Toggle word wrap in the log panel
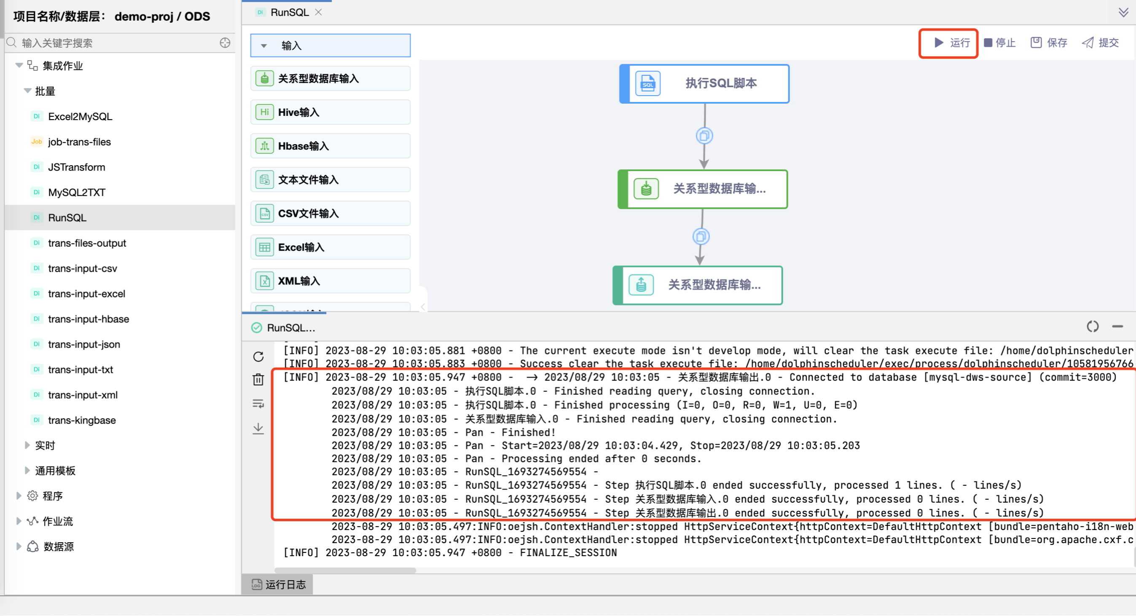This screenshot has height=616, width=1136. [x=258, y=404]
